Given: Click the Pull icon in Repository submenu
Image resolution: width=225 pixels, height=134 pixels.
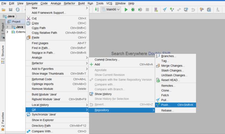Looking at the screenshot, I should click(x=158, y=100).
